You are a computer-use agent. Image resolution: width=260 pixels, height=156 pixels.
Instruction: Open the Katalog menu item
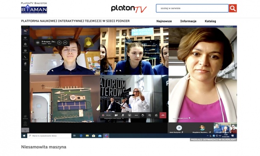[210, 21]
